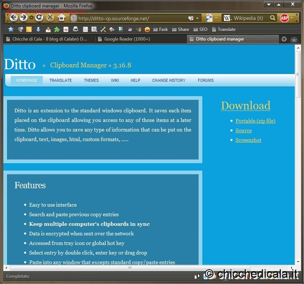Screen dimensions: 304x284
Task: Open the Themes page in site navigation
Action: coord(91,80)
